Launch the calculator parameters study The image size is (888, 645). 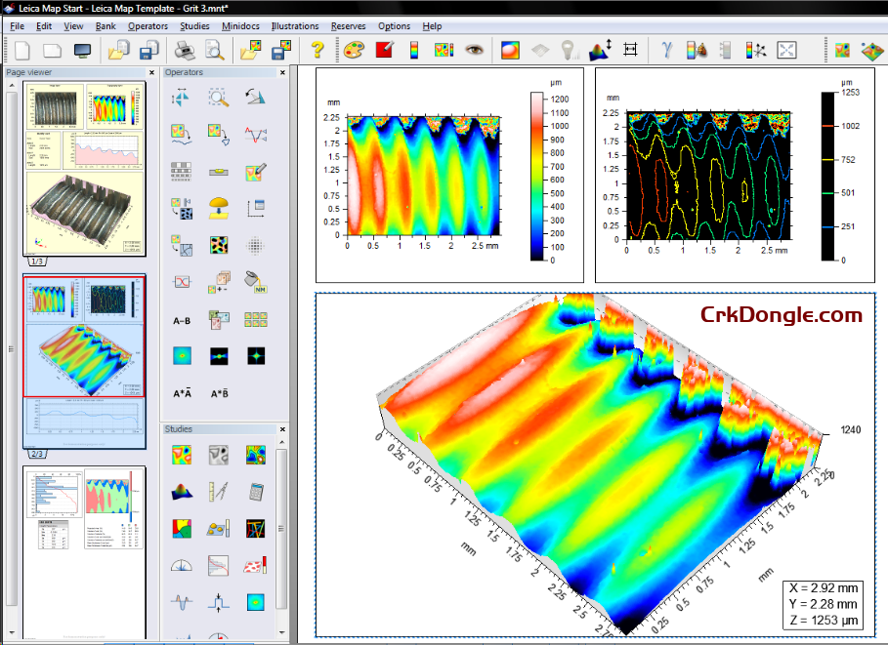[255, 492]
